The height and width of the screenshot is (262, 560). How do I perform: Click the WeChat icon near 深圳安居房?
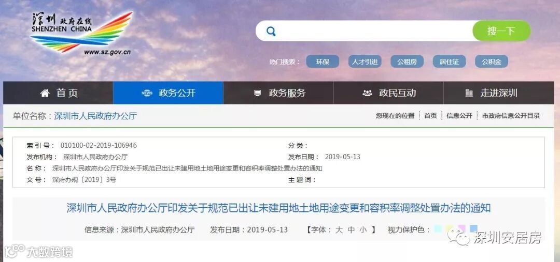459,237
